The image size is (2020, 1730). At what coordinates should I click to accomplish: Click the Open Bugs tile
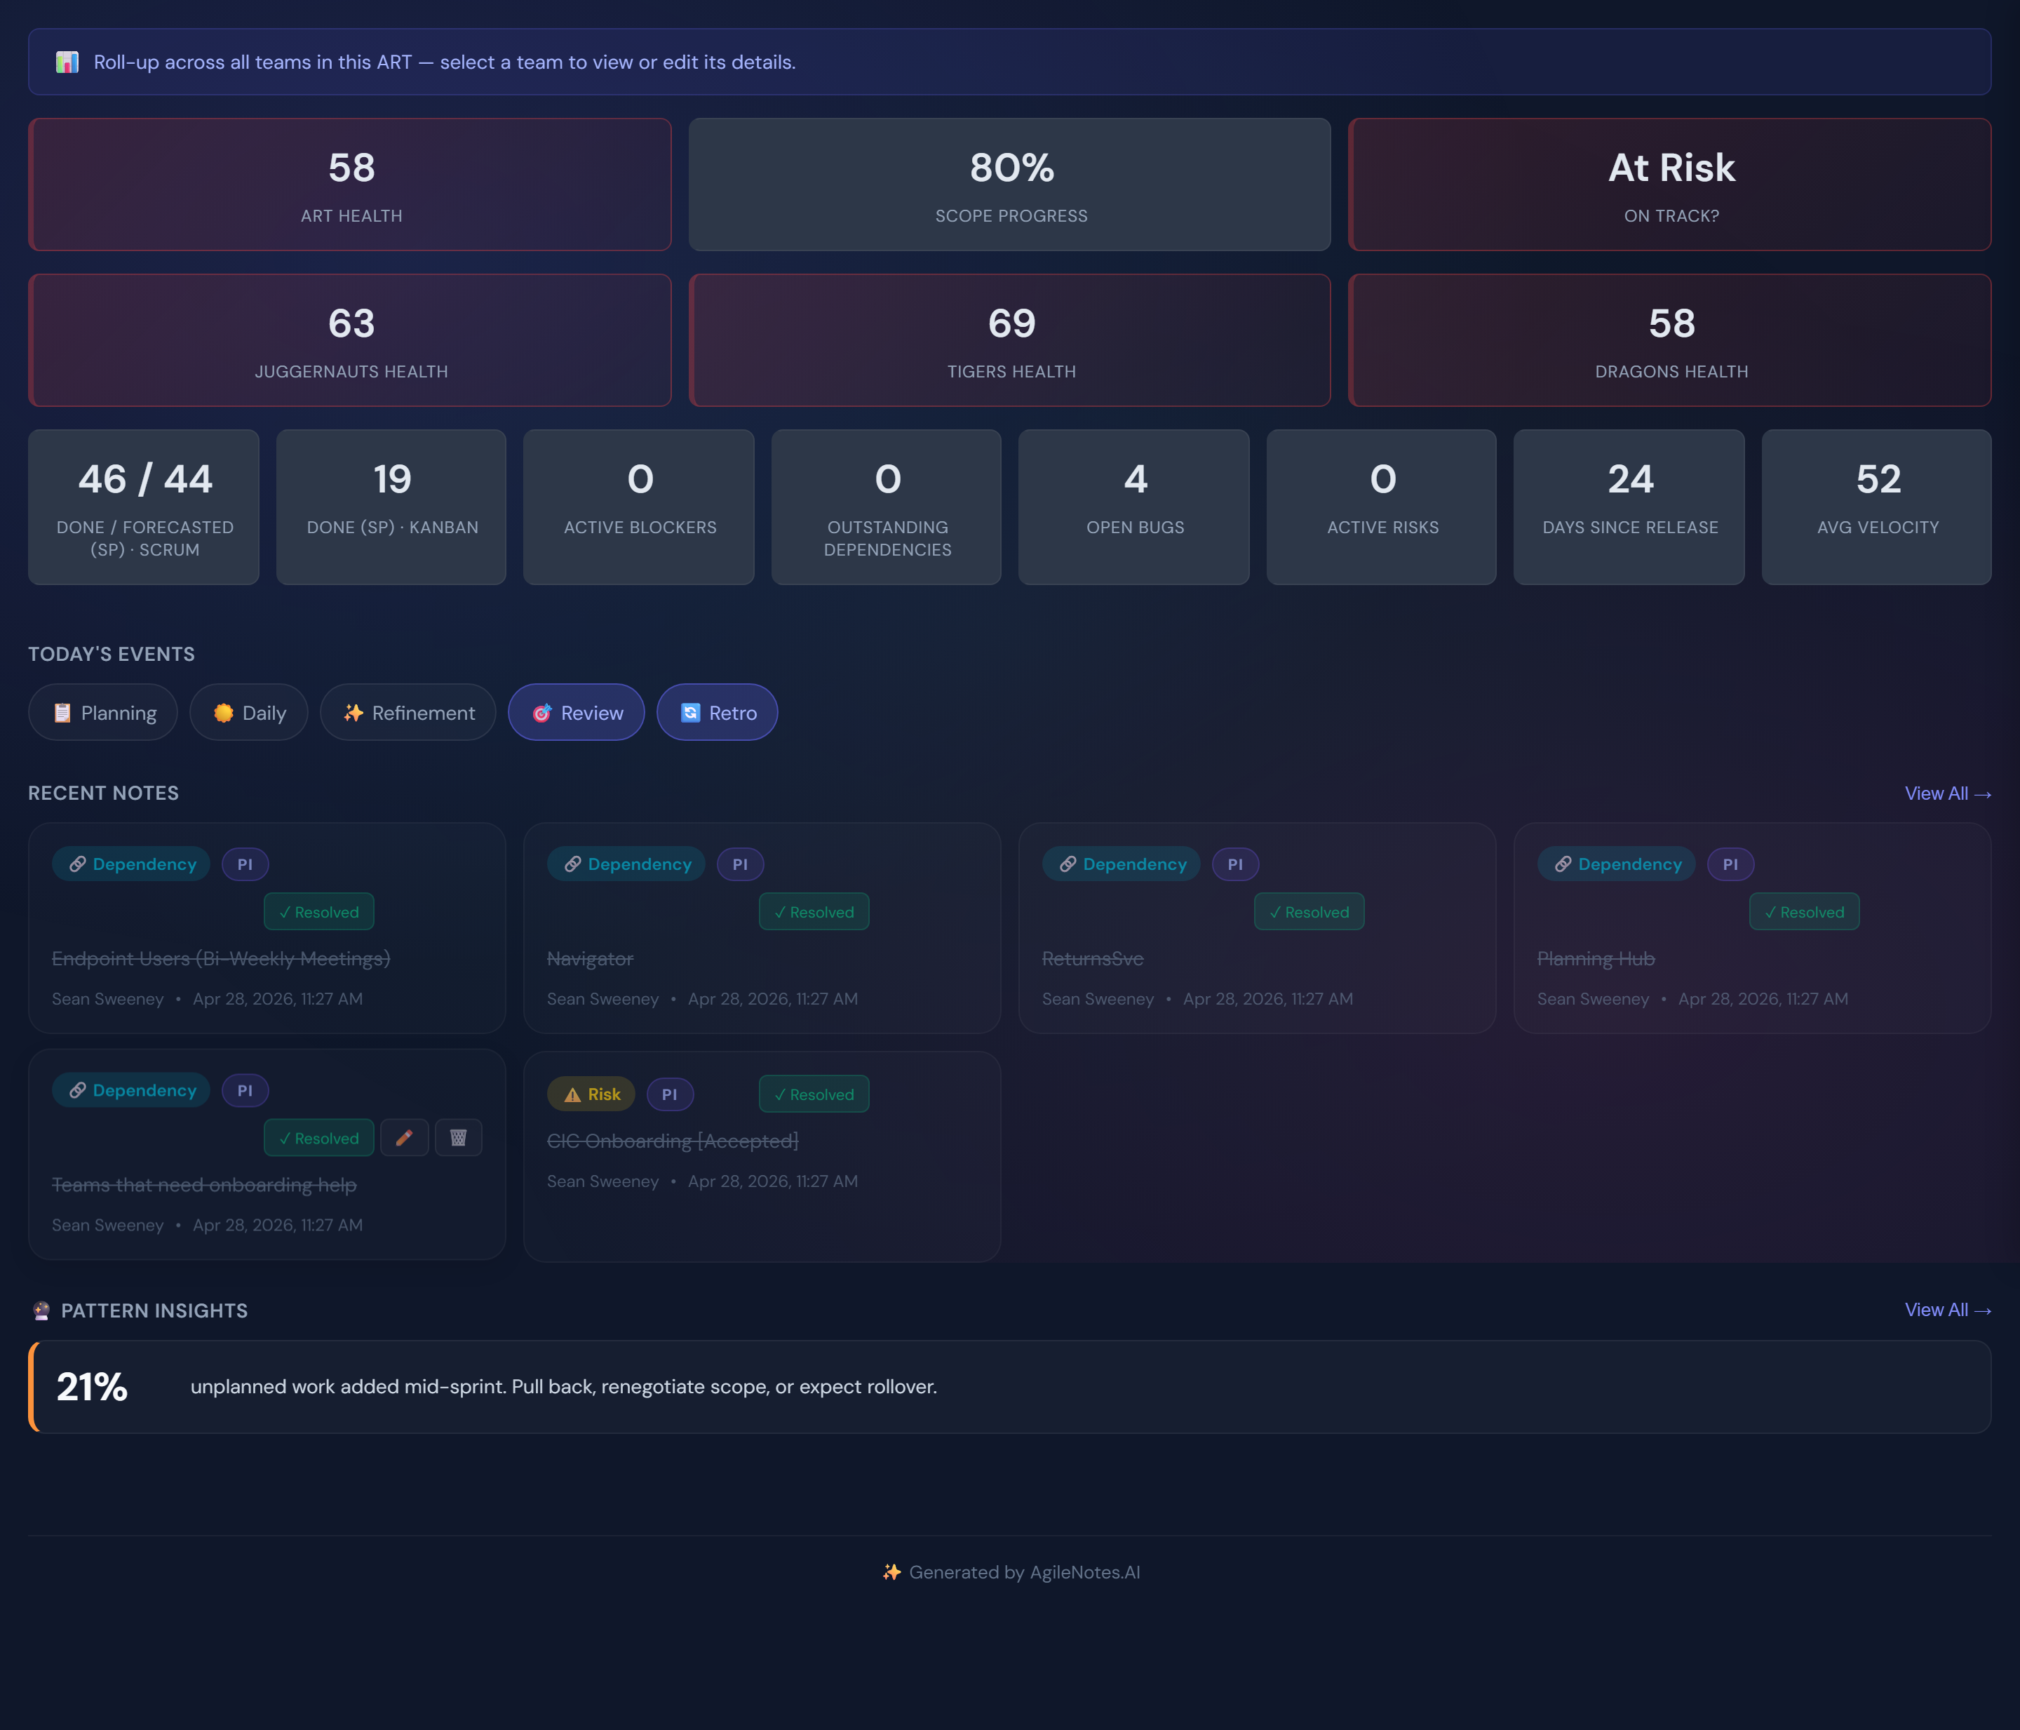(1135, 507)
